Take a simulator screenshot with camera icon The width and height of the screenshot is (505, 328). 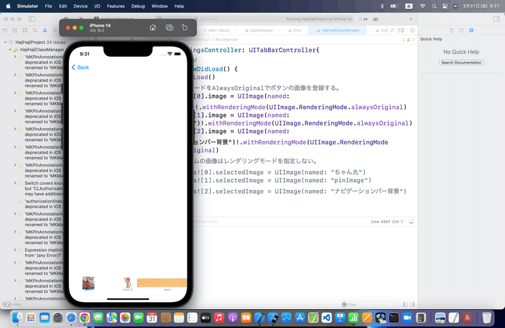[x=169, y=28]
